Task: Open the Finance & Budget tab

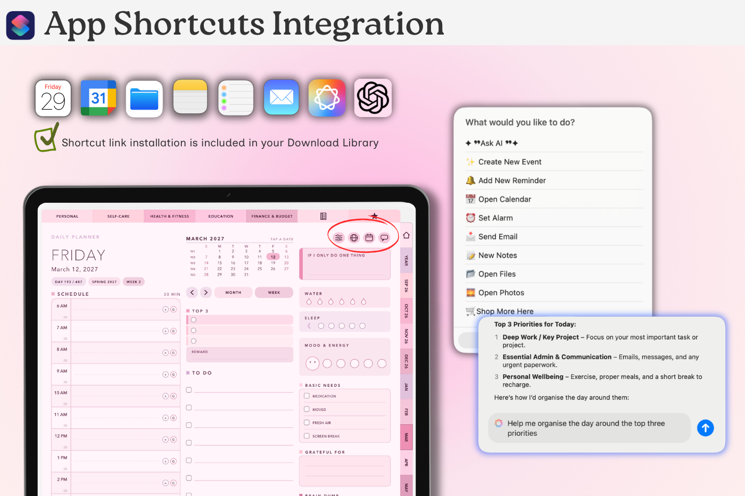Action: click(272, 216)
